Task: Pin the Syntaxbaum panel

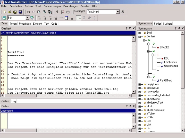Action: coord(179,28)
